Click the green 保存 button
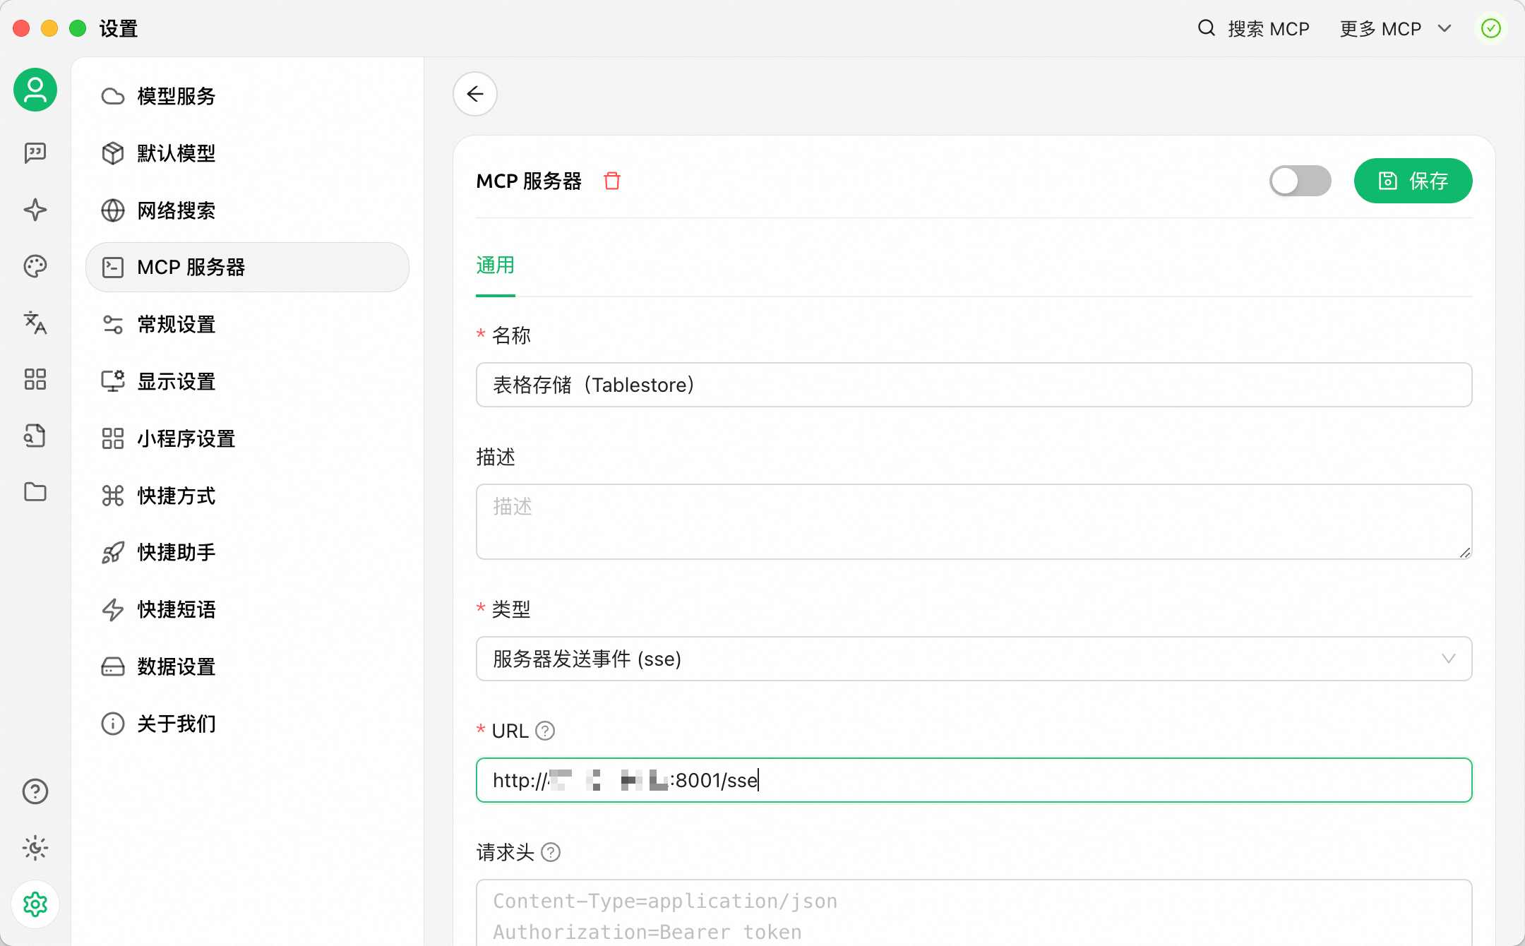1525x946 pixels. [x=1413, y=181]
